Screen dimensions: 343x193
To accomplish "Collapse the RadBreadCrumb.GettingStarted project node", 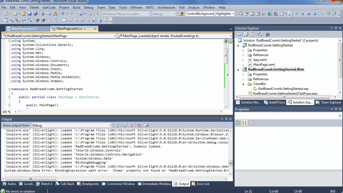I will click(x=238, y=45).
